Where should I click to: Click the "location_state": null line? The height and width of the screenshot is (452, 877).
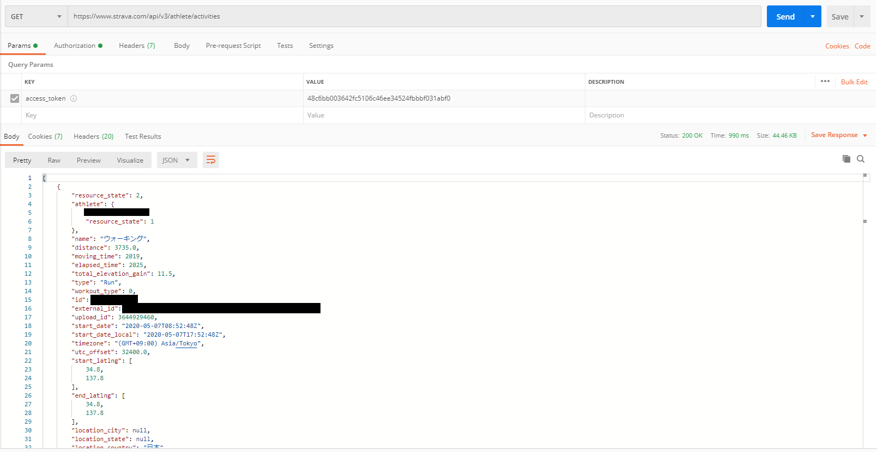click(112, 439)
